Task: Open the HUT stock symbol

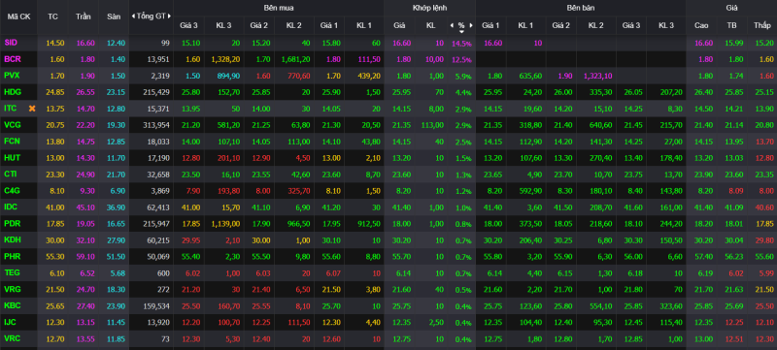Action: click(x=13, y=158)
